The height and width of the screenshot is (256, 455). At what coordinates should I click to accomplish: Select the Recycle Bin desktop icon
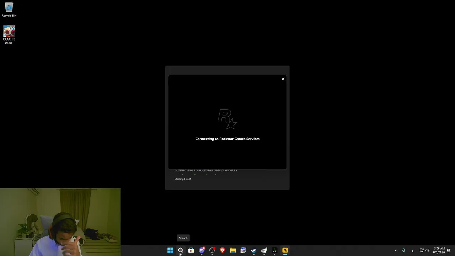pyautogui.click(x=9, y=10)
